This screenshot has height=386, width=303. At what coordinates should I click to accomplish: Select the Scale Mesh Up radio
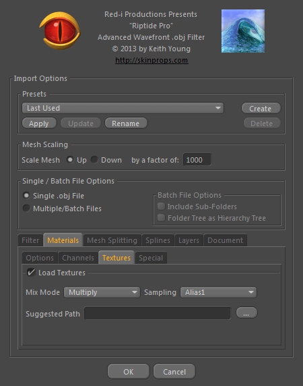70,160
